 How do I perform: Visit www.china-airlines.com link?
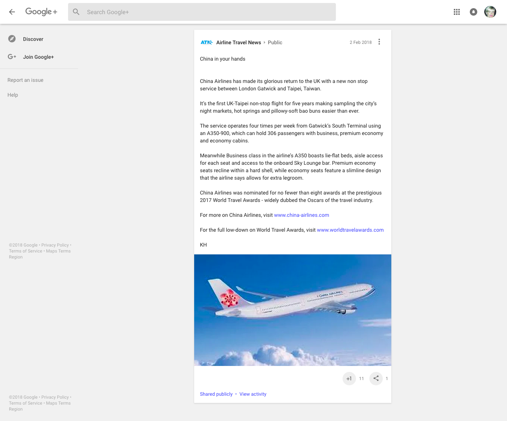click(301, 215)
